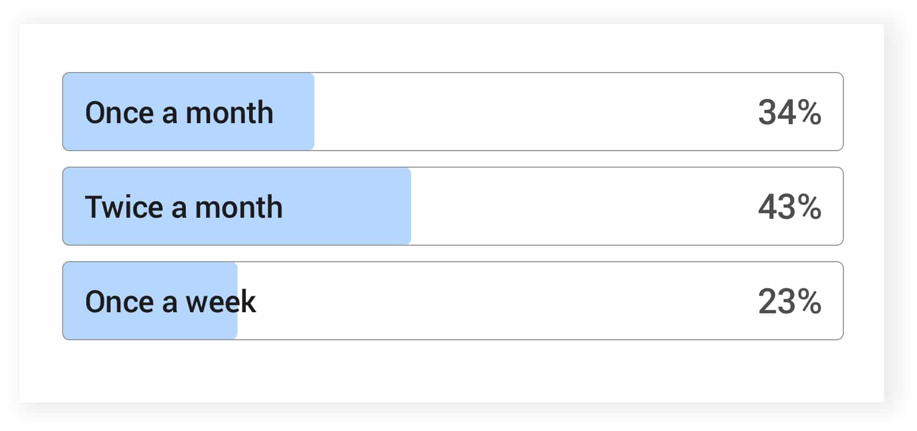This screenshot has width=917, height=431.
Task: Select the "Once a month" poll option
Action: click(x=452, y=112)
